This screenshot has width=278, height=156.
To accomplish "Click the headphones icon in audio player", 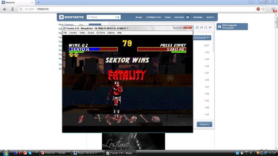I will click(x=206, y=27).
